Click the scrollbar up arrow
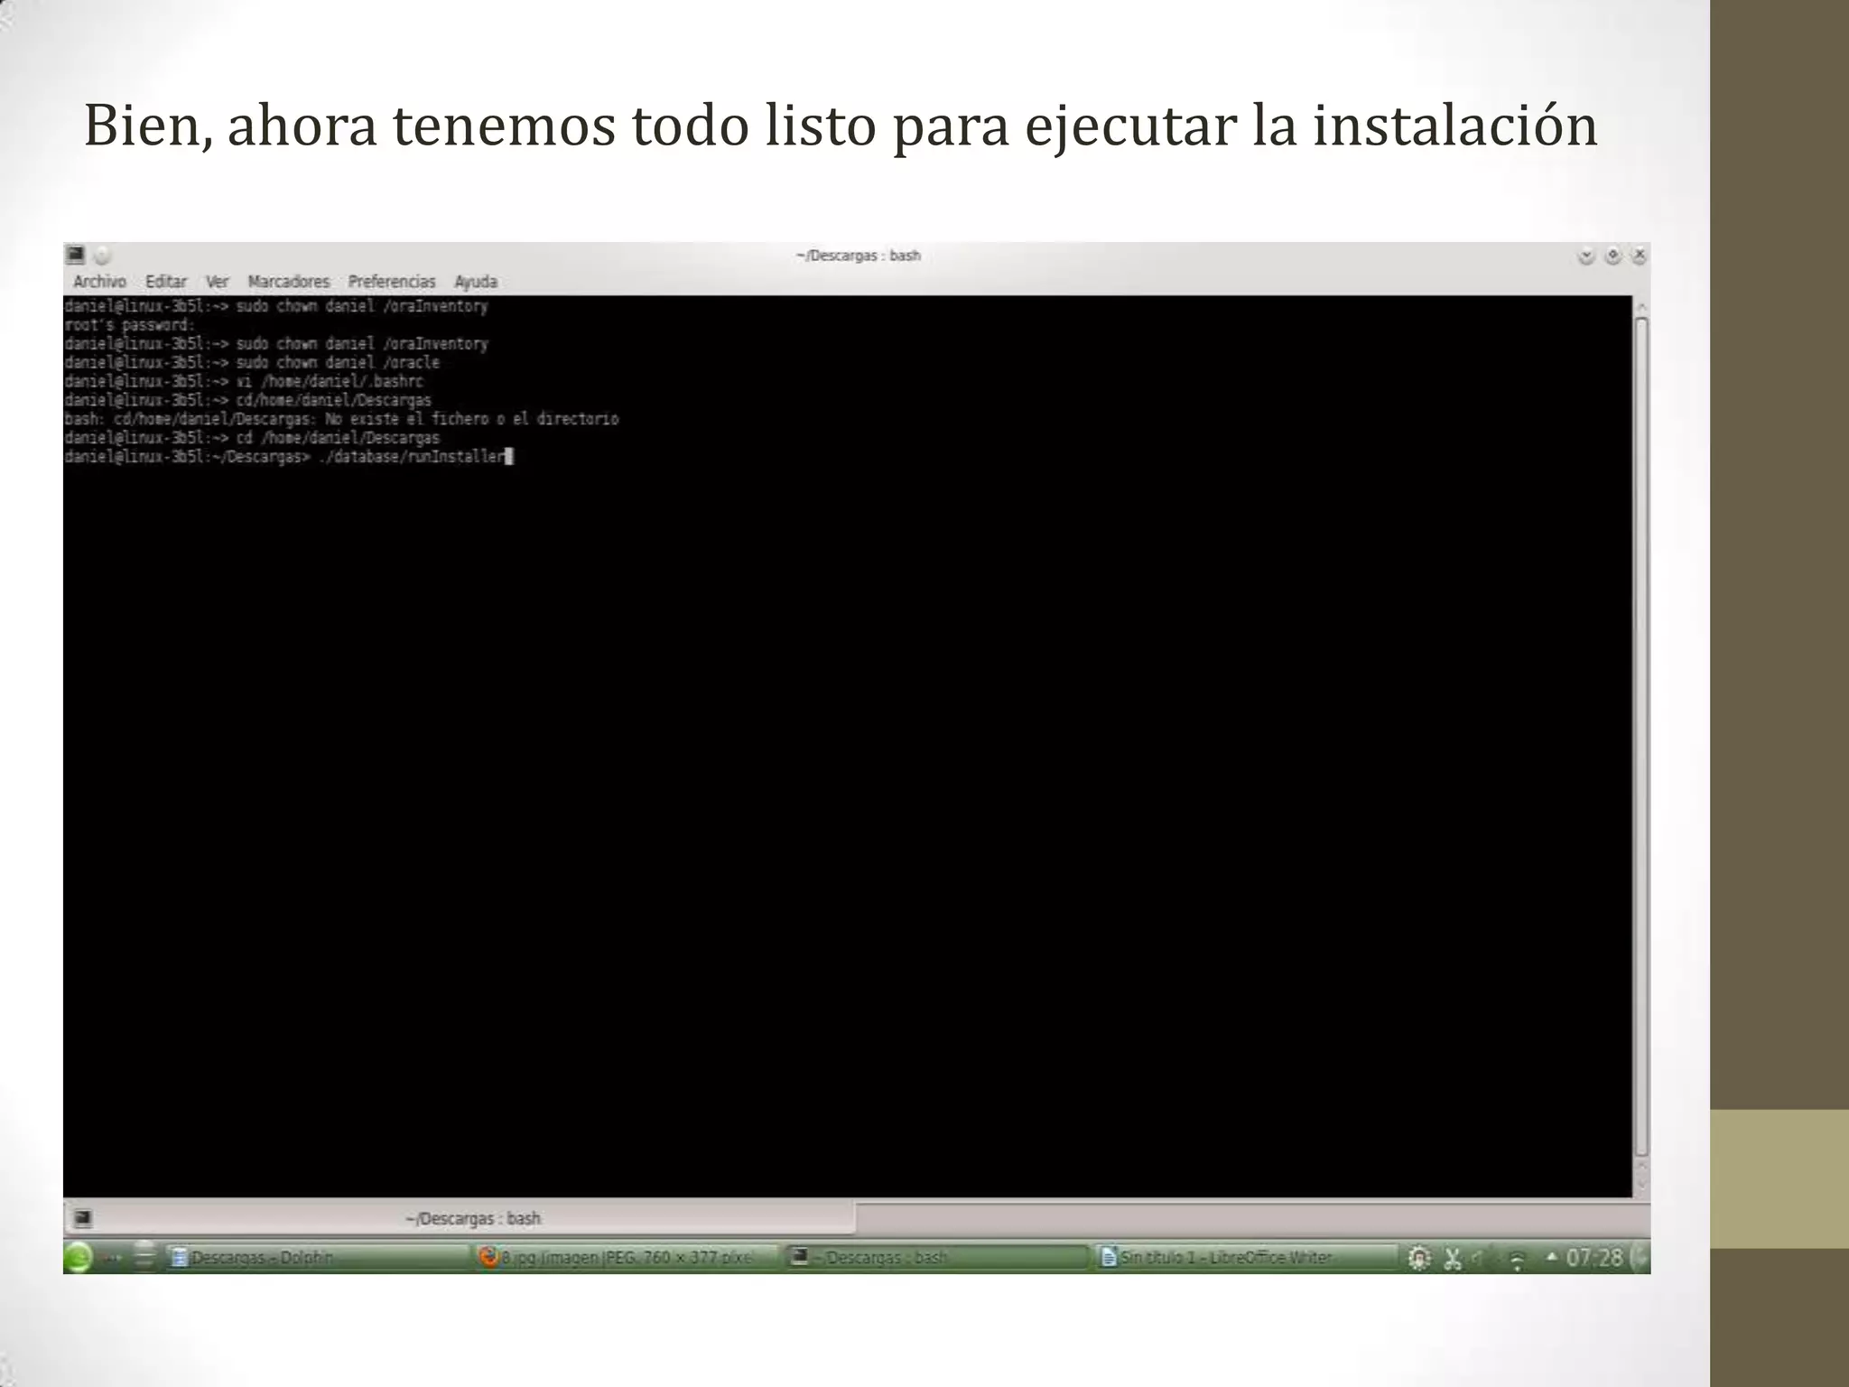 click(x=1641, y=306)
